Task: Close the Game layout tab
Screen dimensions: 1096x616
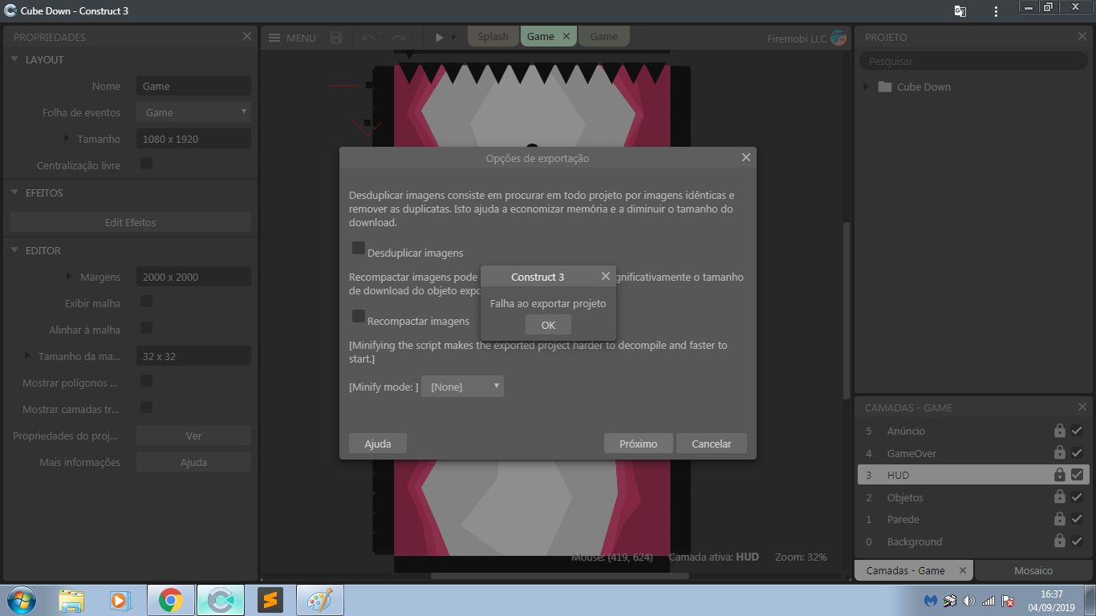Action: click(x=566, y=36)
